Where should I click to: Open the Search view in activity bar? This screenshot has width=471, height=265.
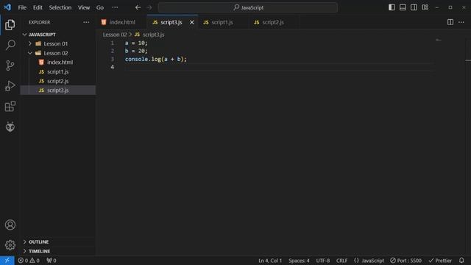tap(10, 45)
